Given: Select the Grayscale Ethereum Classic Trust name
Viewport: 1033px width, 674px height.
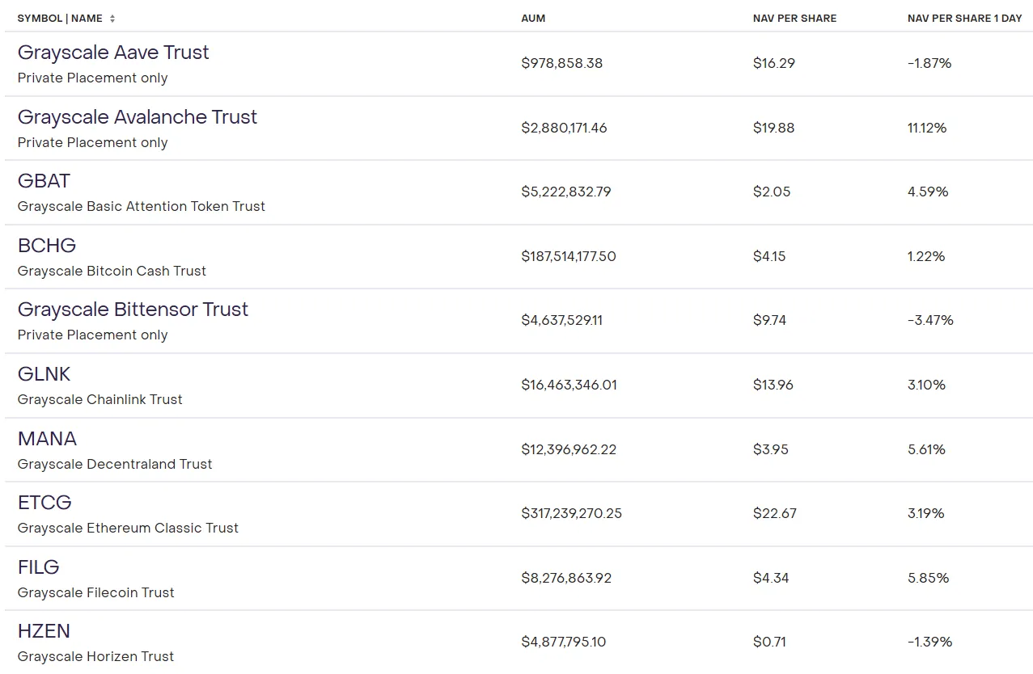Looking at the screenshot, I should tap(128, 529).
